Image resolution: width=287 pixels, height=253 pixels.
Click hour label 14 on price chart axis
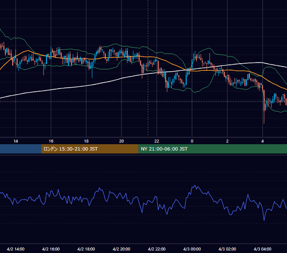coord(16,141)
